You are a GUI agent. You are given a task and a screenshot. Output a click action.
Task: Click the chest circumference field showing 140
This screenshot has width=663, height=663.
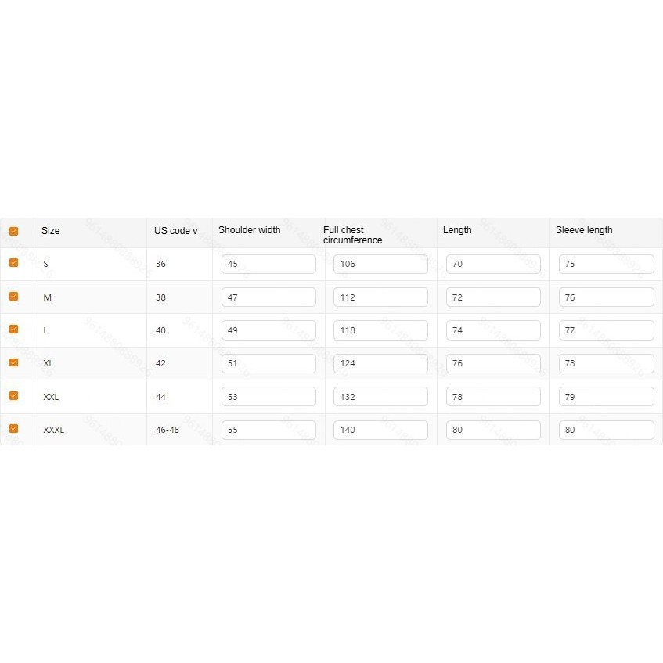[x=380, y=430]
